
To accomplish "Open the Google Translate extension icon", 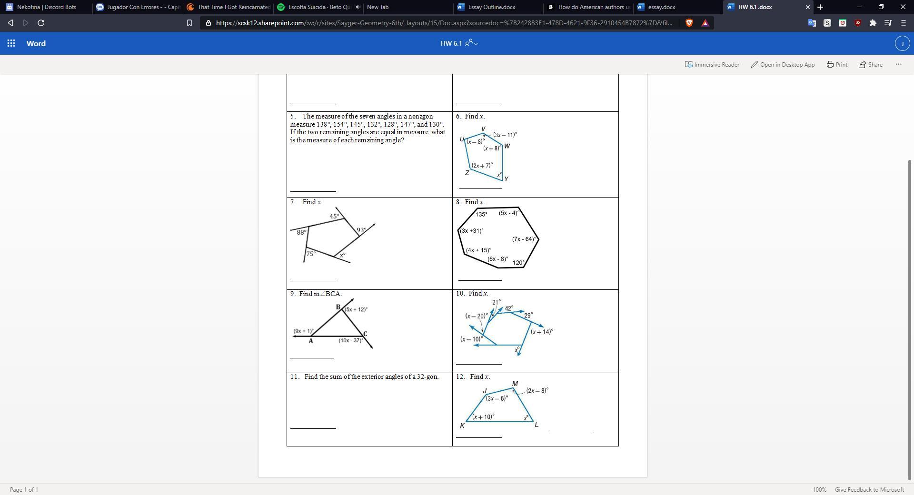I will point(812,23).
